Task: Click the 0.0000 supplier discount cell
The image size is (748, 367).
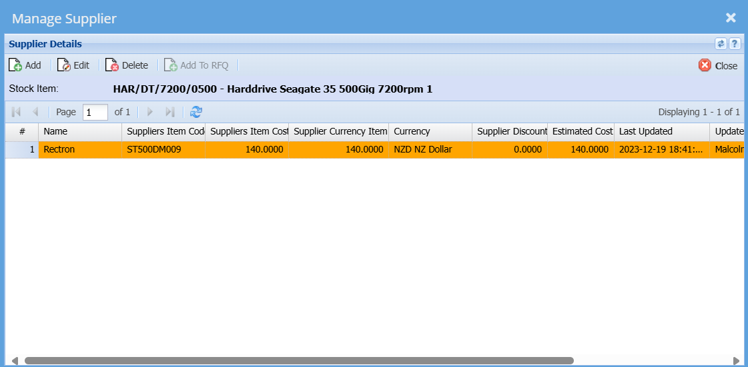Action: point(510,149)
